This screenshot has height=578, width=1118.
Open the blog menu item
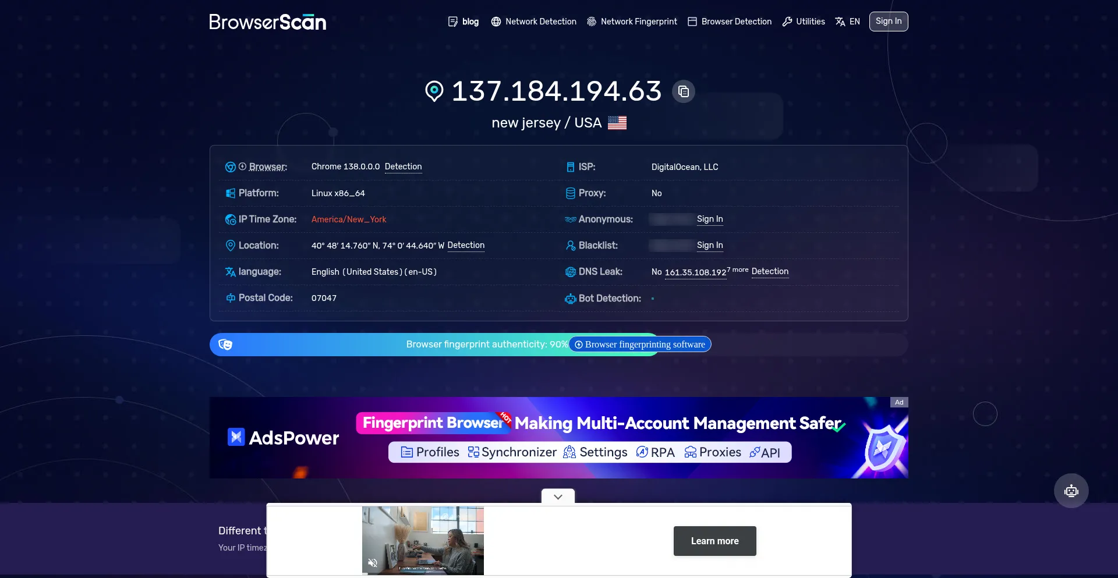[464, 22]
